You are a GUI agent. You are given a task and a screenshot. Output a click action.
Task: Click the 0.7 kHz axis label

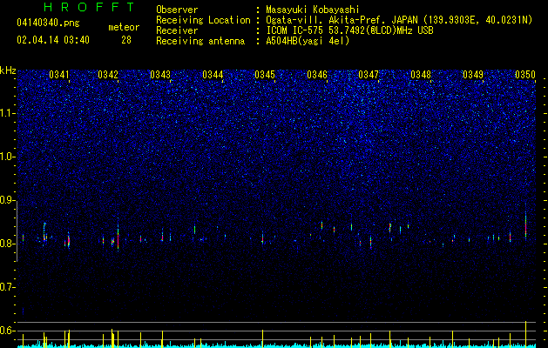7,287
